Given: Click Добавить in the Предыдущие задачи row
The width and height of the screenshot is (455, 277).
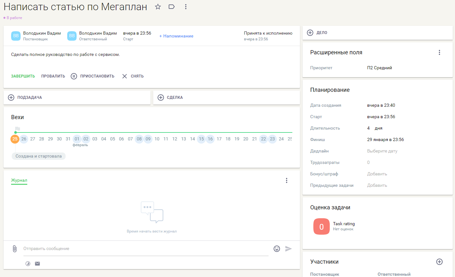Looking at the screenshot, I should [377, 186].
